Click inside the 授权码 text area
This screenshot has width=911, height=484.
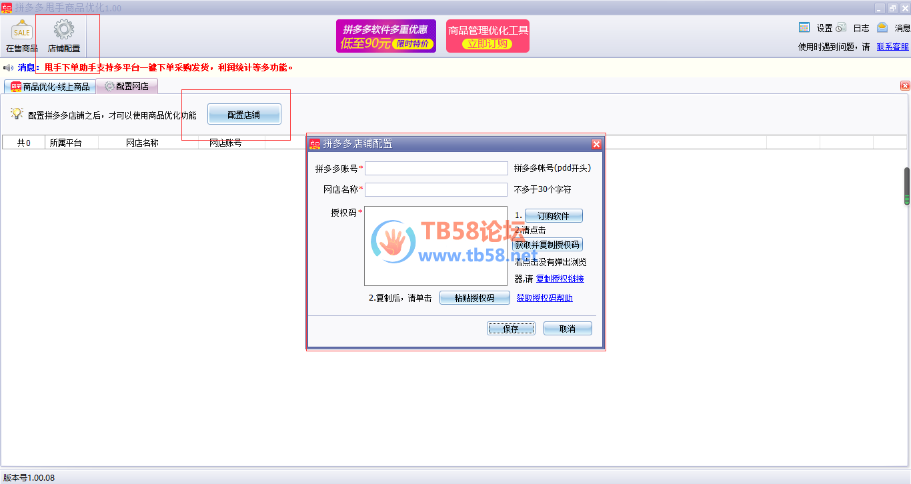point(436,245)
